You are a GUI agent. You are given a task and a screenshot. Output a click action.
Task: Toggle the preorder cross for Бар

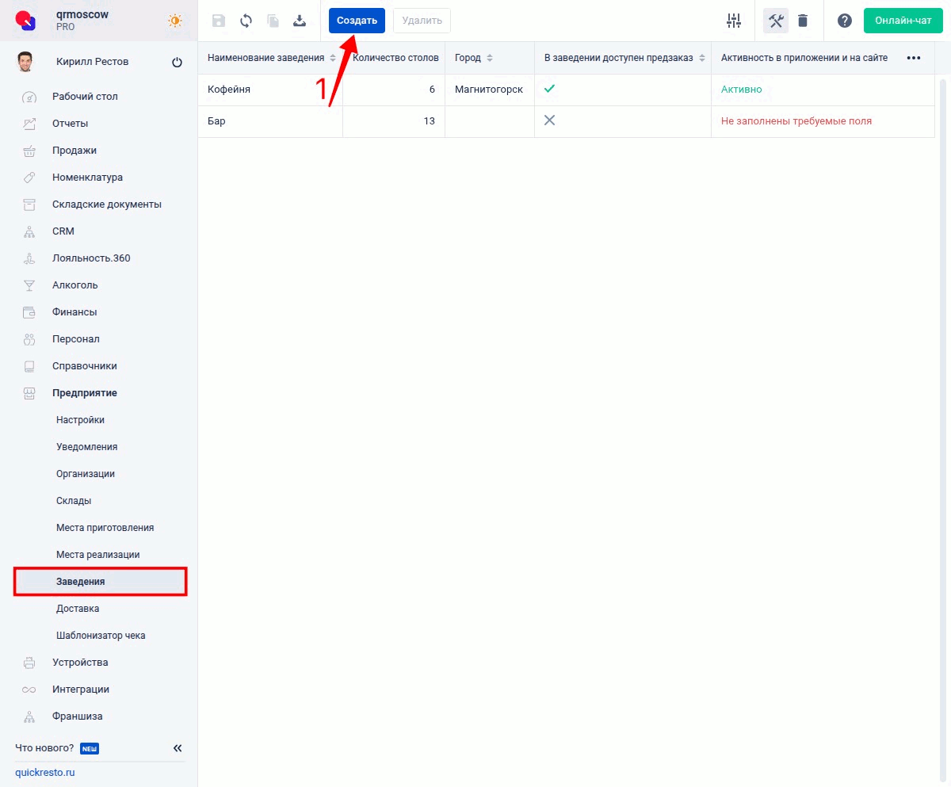[x=549, y=120]
